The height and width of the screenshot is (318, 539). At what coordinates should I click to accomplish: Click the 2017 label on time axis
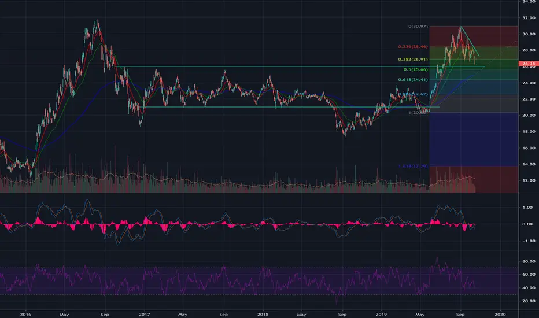coord(145,314)
